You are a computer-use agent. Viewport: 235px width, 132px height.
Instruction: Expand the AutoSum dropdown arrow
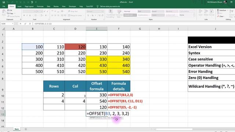pos(228,10)
